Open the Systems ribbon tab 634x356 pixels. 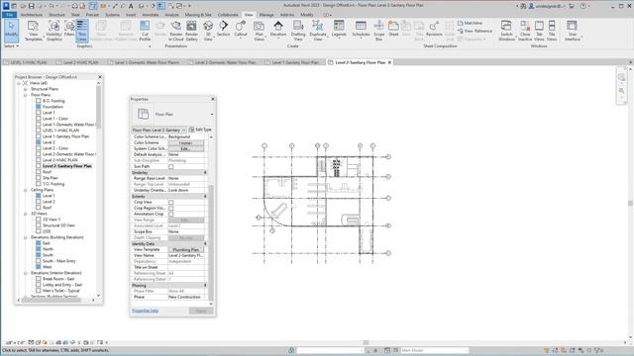click(112, 15)
